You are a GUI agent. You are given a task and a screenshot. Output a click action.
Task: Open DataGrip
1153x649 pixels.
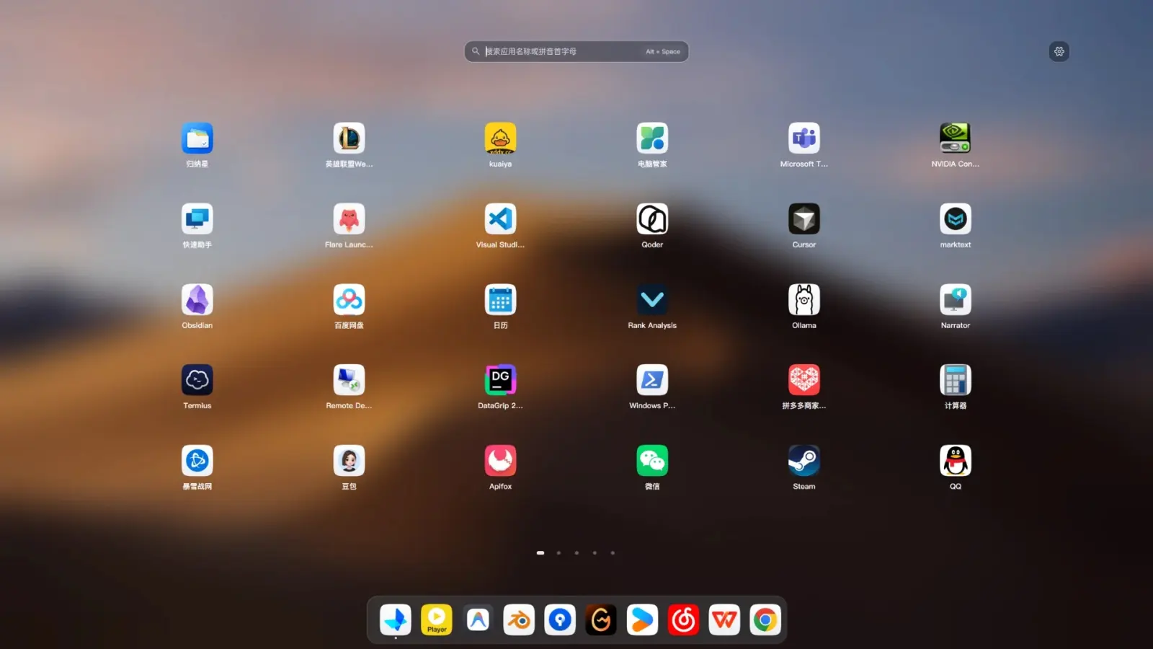(x=500, y=380)
